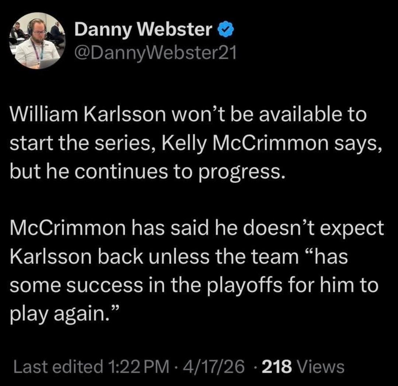Open the @DannyWebster21 handle link

(154, 54)
